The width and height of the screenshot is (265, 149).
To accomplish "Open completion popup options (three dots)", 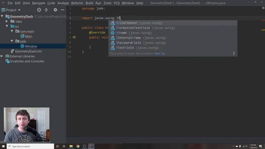I will pos(234,53).
